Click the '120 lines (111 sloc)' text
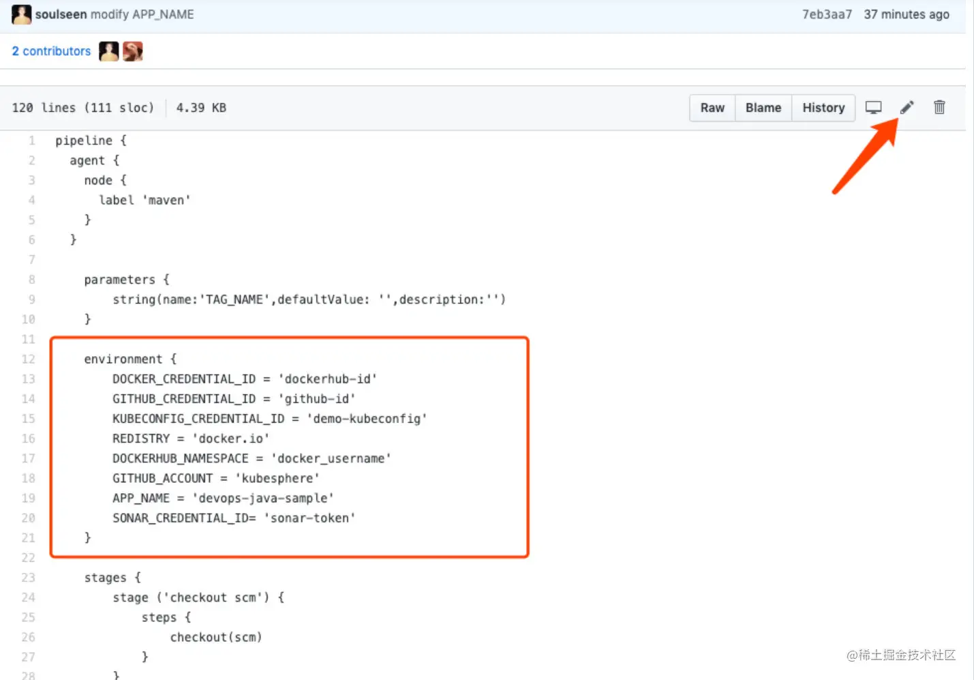Viewport: 974px width, 680px height. point(82,108)
